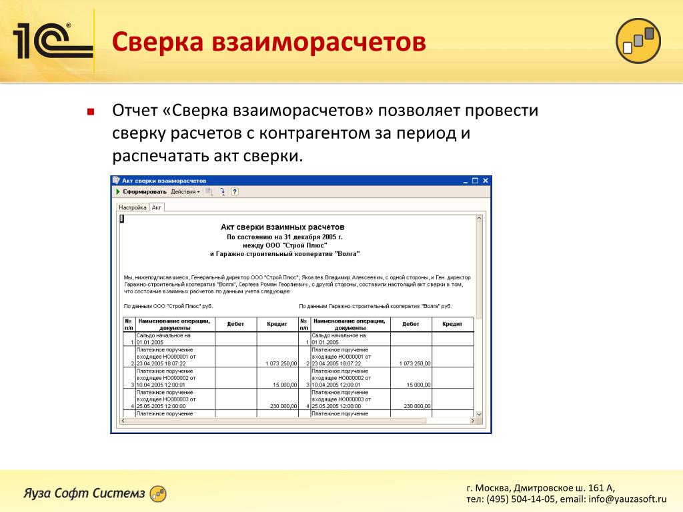Screen dimensions: 683x512
Task: Click the cell cursor marker at sheet top-left
Action: tap(122, 219)
